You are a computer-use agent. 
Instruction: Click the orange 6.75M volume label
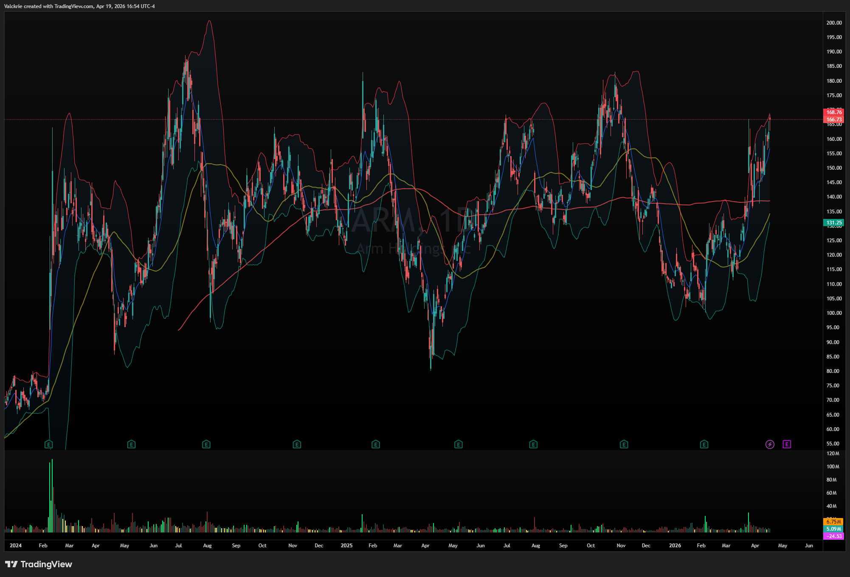[833, 522]
